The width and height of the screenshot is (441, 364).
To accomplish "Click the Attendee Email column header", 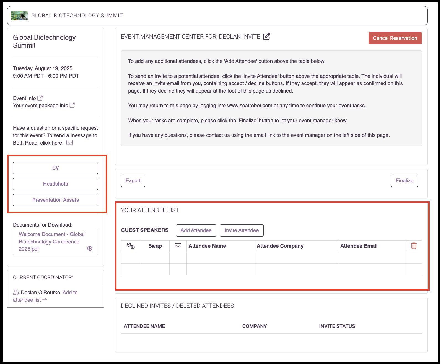I will (x=359, y=246).
